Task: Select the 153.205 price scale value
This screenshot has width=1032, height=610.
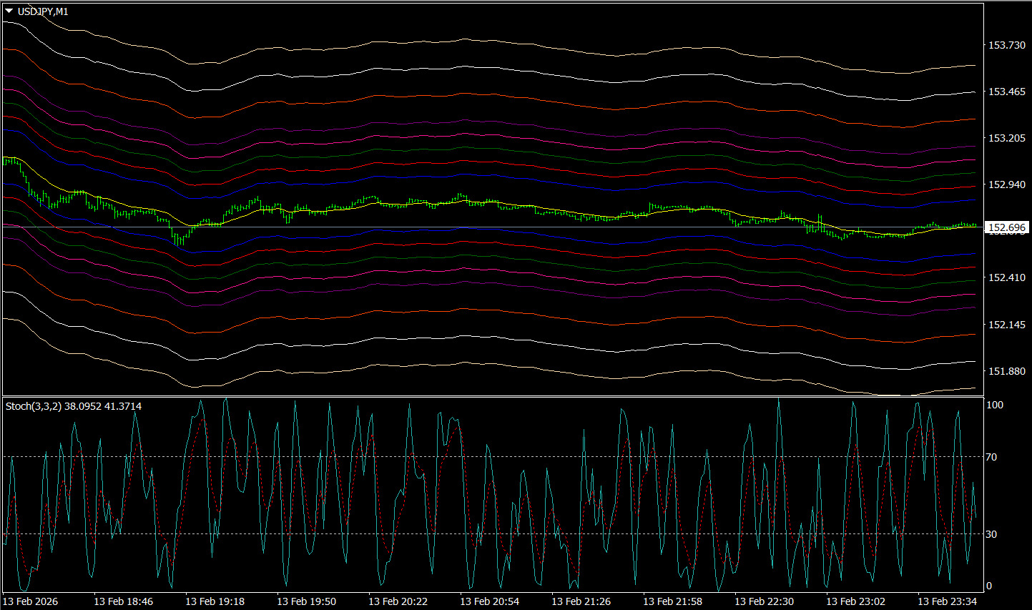Action: pyautogui.click(x=1006, y=138)
